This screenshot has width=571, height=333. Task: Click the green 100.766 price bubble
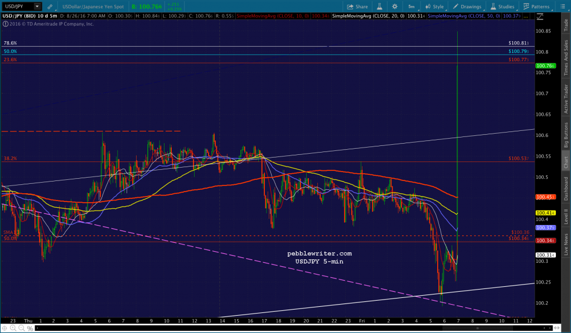(545, 66)
